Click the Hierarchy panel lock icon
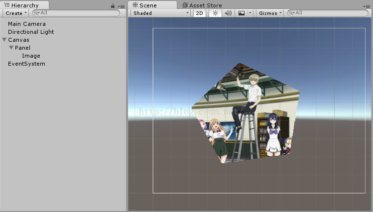The height and width of the screenshot is (212, 373). (113, 6)
